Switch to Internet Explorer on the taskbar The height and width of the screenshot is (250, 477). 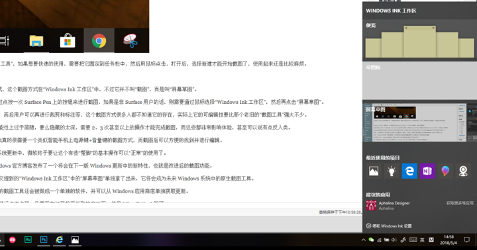60,239
